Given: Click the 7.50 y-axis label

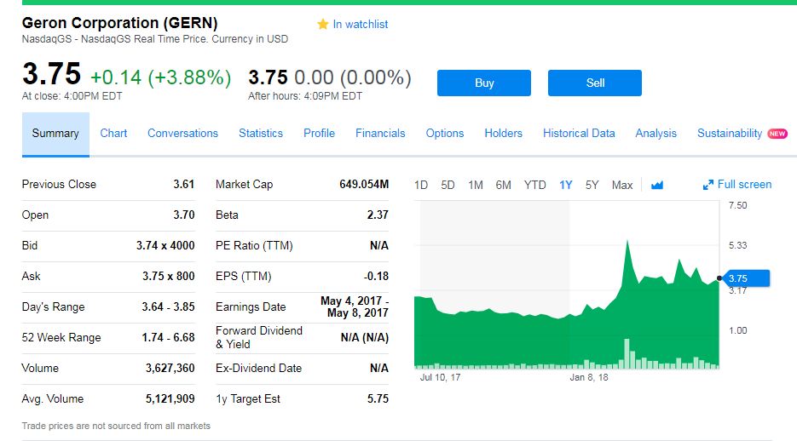Looking at the screenshot, I should (737, 205).
